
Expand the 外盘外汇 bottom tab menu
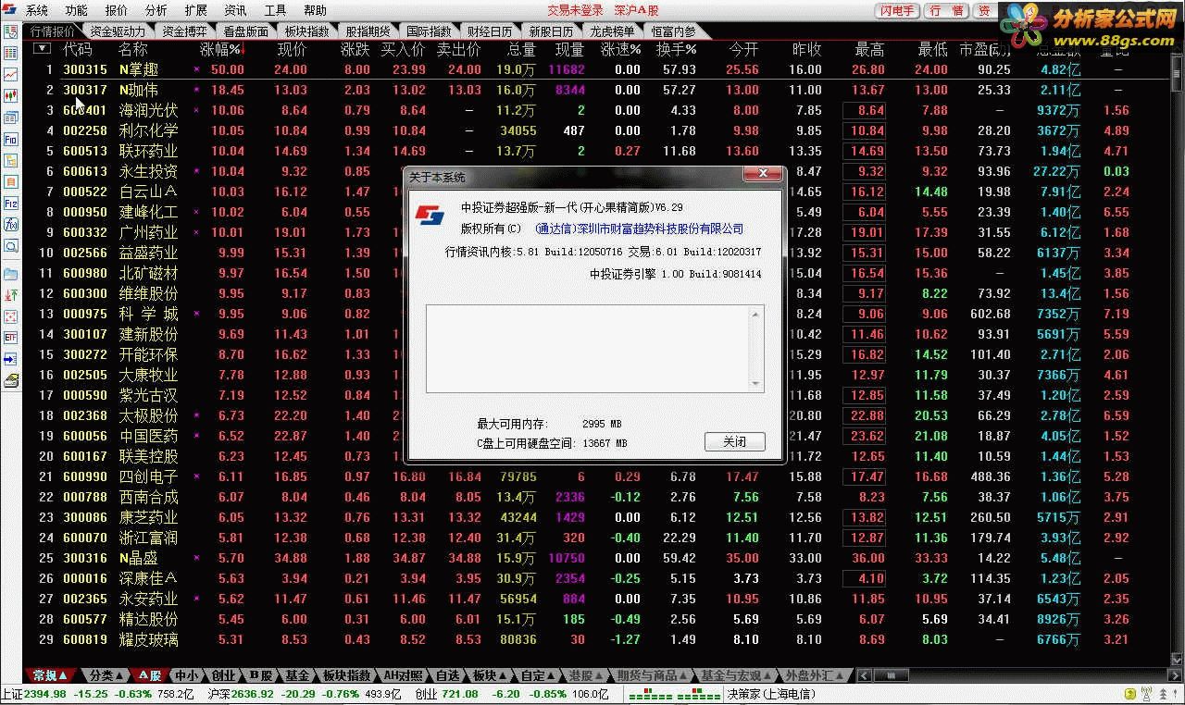pyautogui.click(x=840, y=676)
